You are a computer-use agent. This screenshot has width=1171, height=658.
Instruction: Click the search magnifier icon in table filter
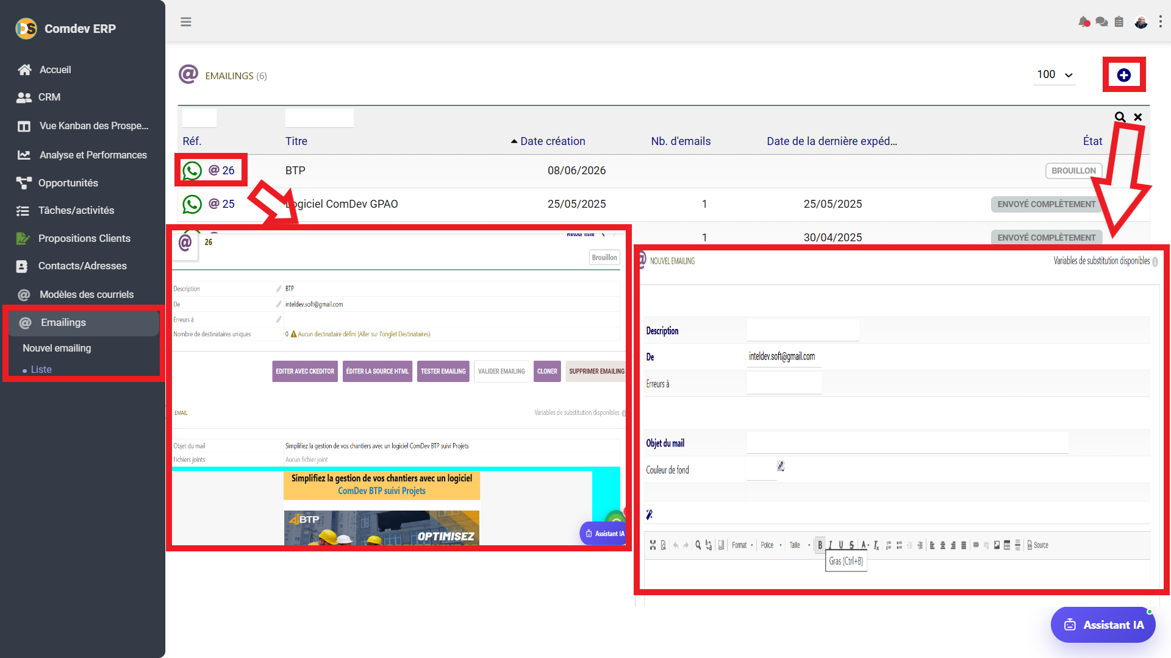click(x=1120, y=117)
